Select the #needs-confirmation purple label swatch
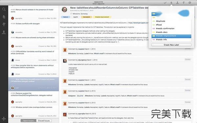Image resolution: width=197 pixels, height=123 pixels. point(154,29)
